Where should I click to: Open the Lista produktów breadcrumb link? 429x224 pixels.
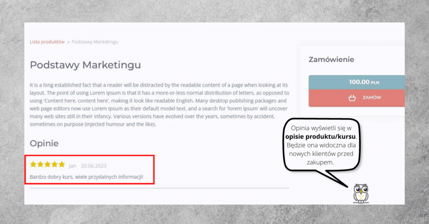click(47, 42)
